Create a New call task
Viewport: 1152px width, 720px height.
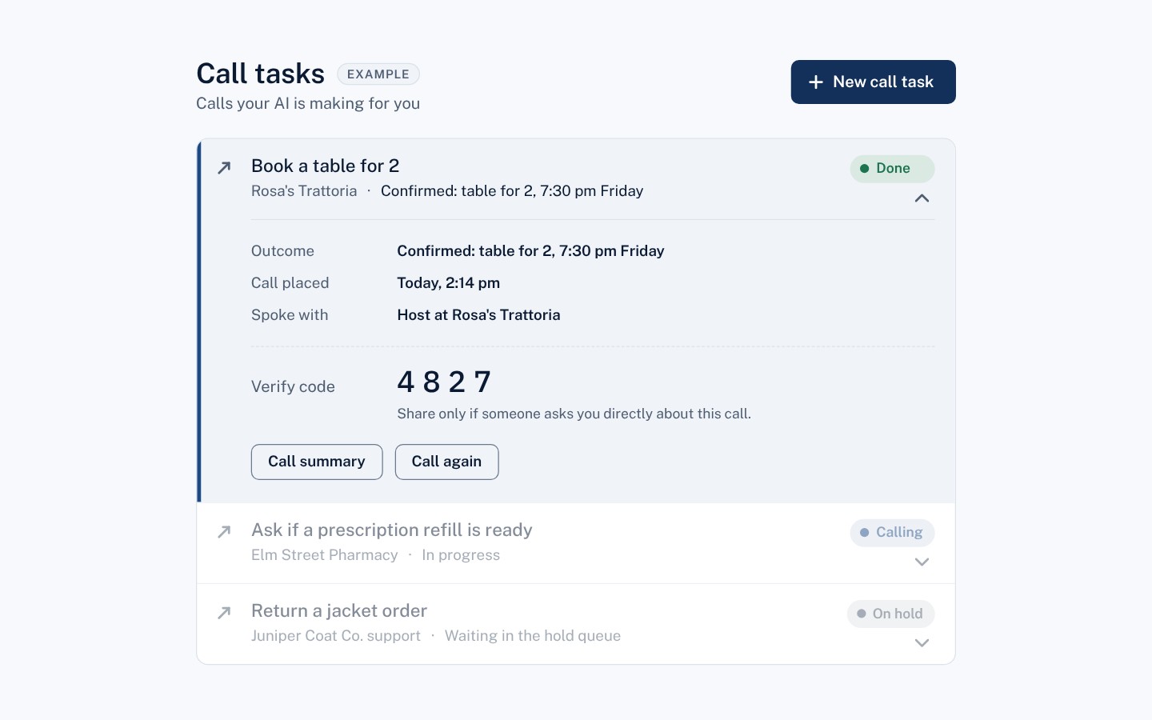pos(873,82)
